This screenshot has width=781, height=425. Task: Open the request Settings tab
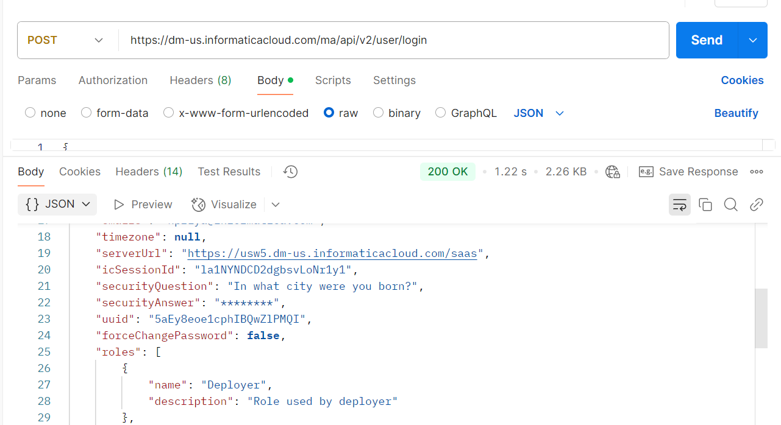394,80
